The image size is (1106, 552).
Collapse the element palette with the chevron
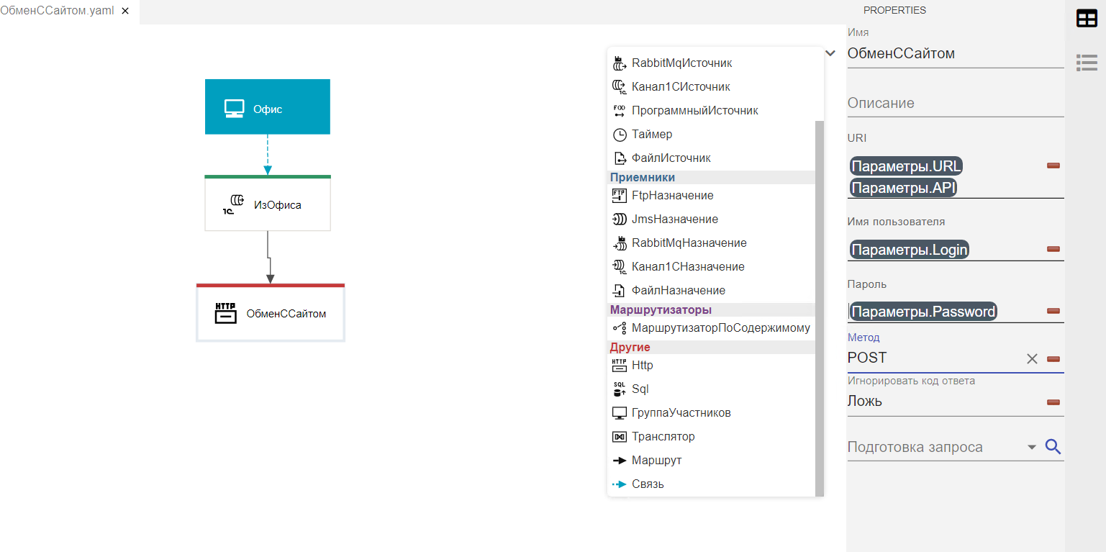click(830, 53)
